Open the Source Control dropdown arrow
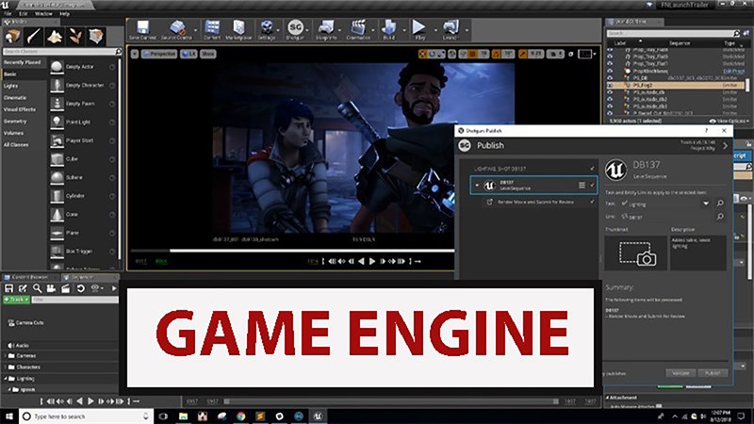This screenshot has width=754, height=424. (x=195, y=30)
